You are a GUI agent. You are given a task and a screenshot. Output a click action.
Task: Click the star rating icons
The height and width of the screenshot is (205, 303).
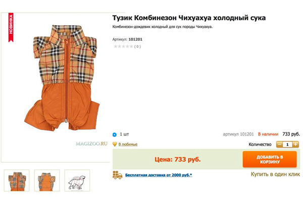(x=122, y=46)
